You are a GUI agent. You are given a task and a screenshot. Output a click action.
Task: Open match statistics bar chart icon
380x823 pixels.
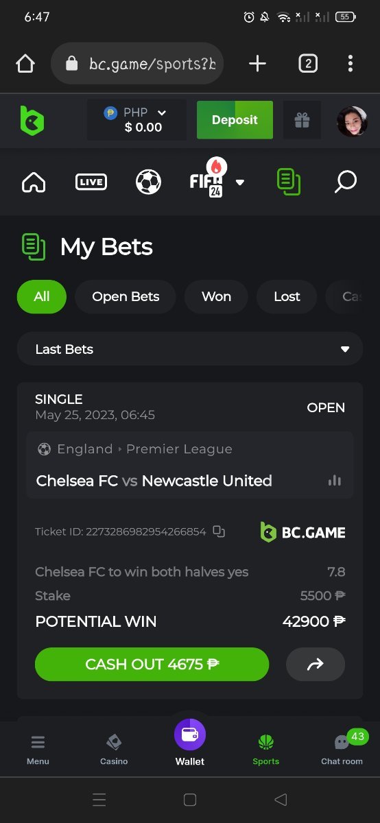335,480
